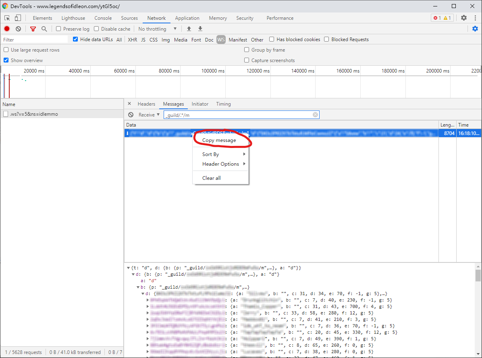Uncheck Hide data URLs checkbox
Screen dimensions: 482x358
[75, 39]
